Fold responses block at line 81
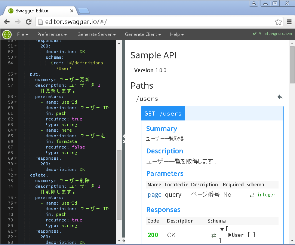Screen dimensions: 295x245 pos(15,231)
